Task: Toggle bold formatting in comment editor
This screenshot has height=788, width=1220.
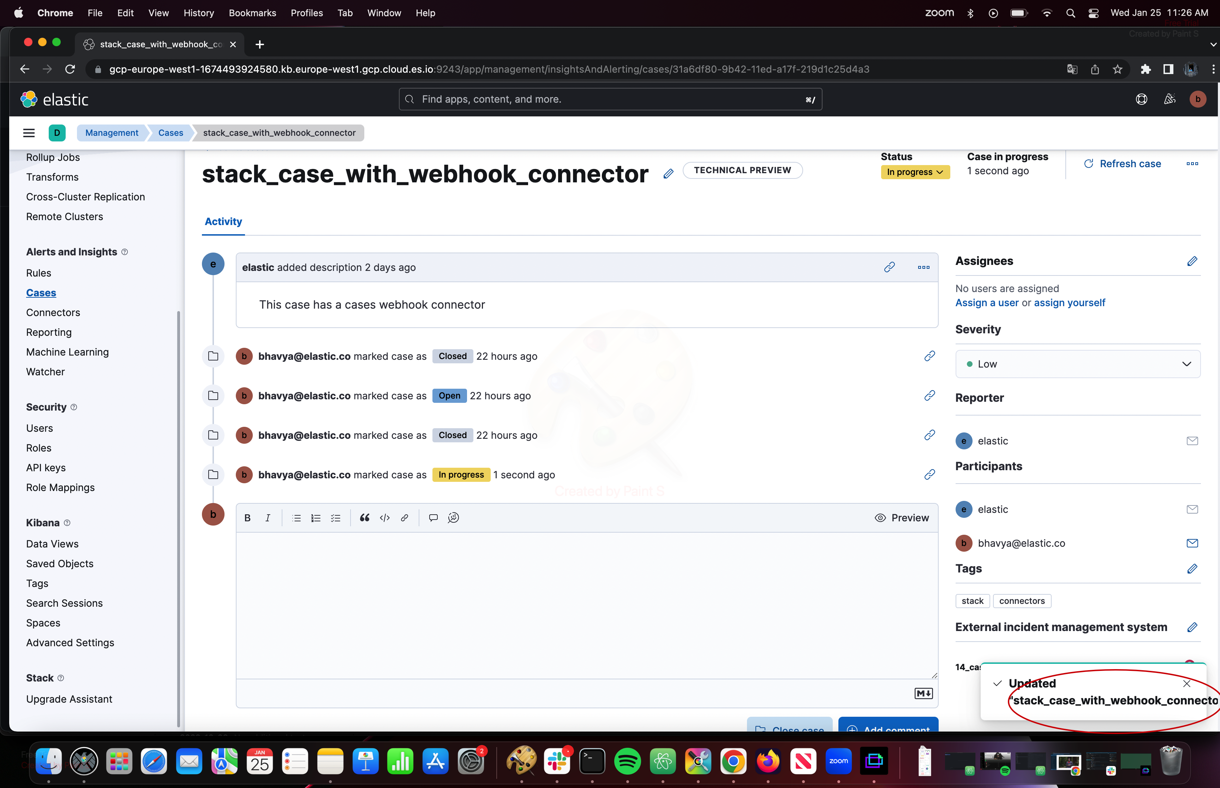Action: click(x=247, y=518)
